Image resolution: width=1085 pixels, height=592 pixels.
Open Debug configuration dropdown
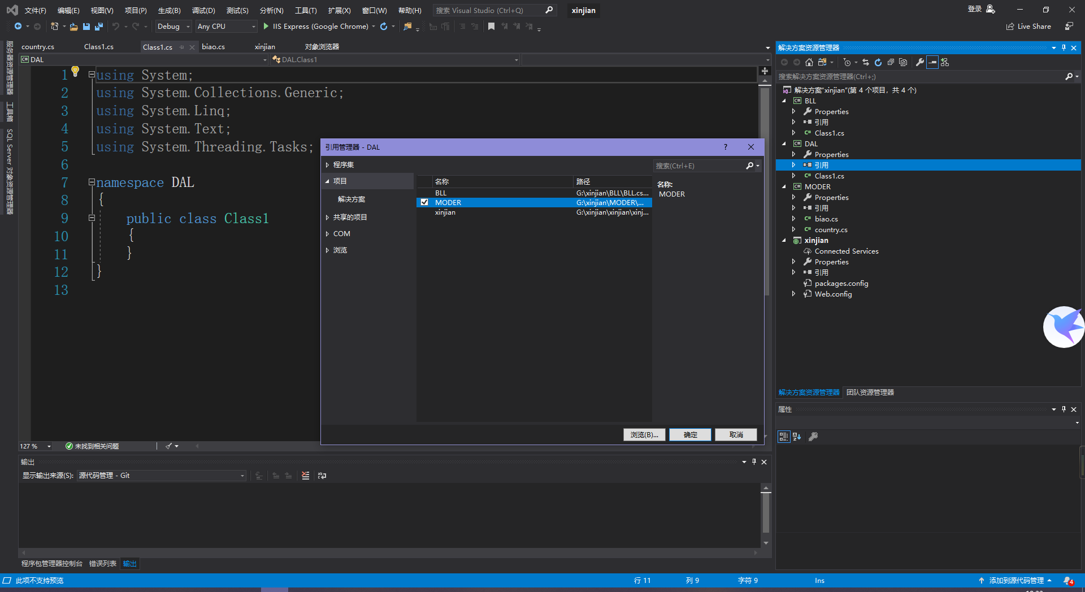tap(173, 27)
